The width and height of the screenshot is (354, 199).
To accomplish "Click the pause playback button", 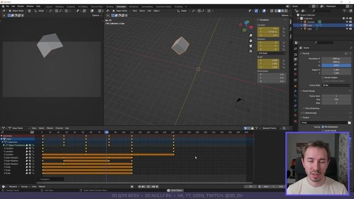I will 148,187.
